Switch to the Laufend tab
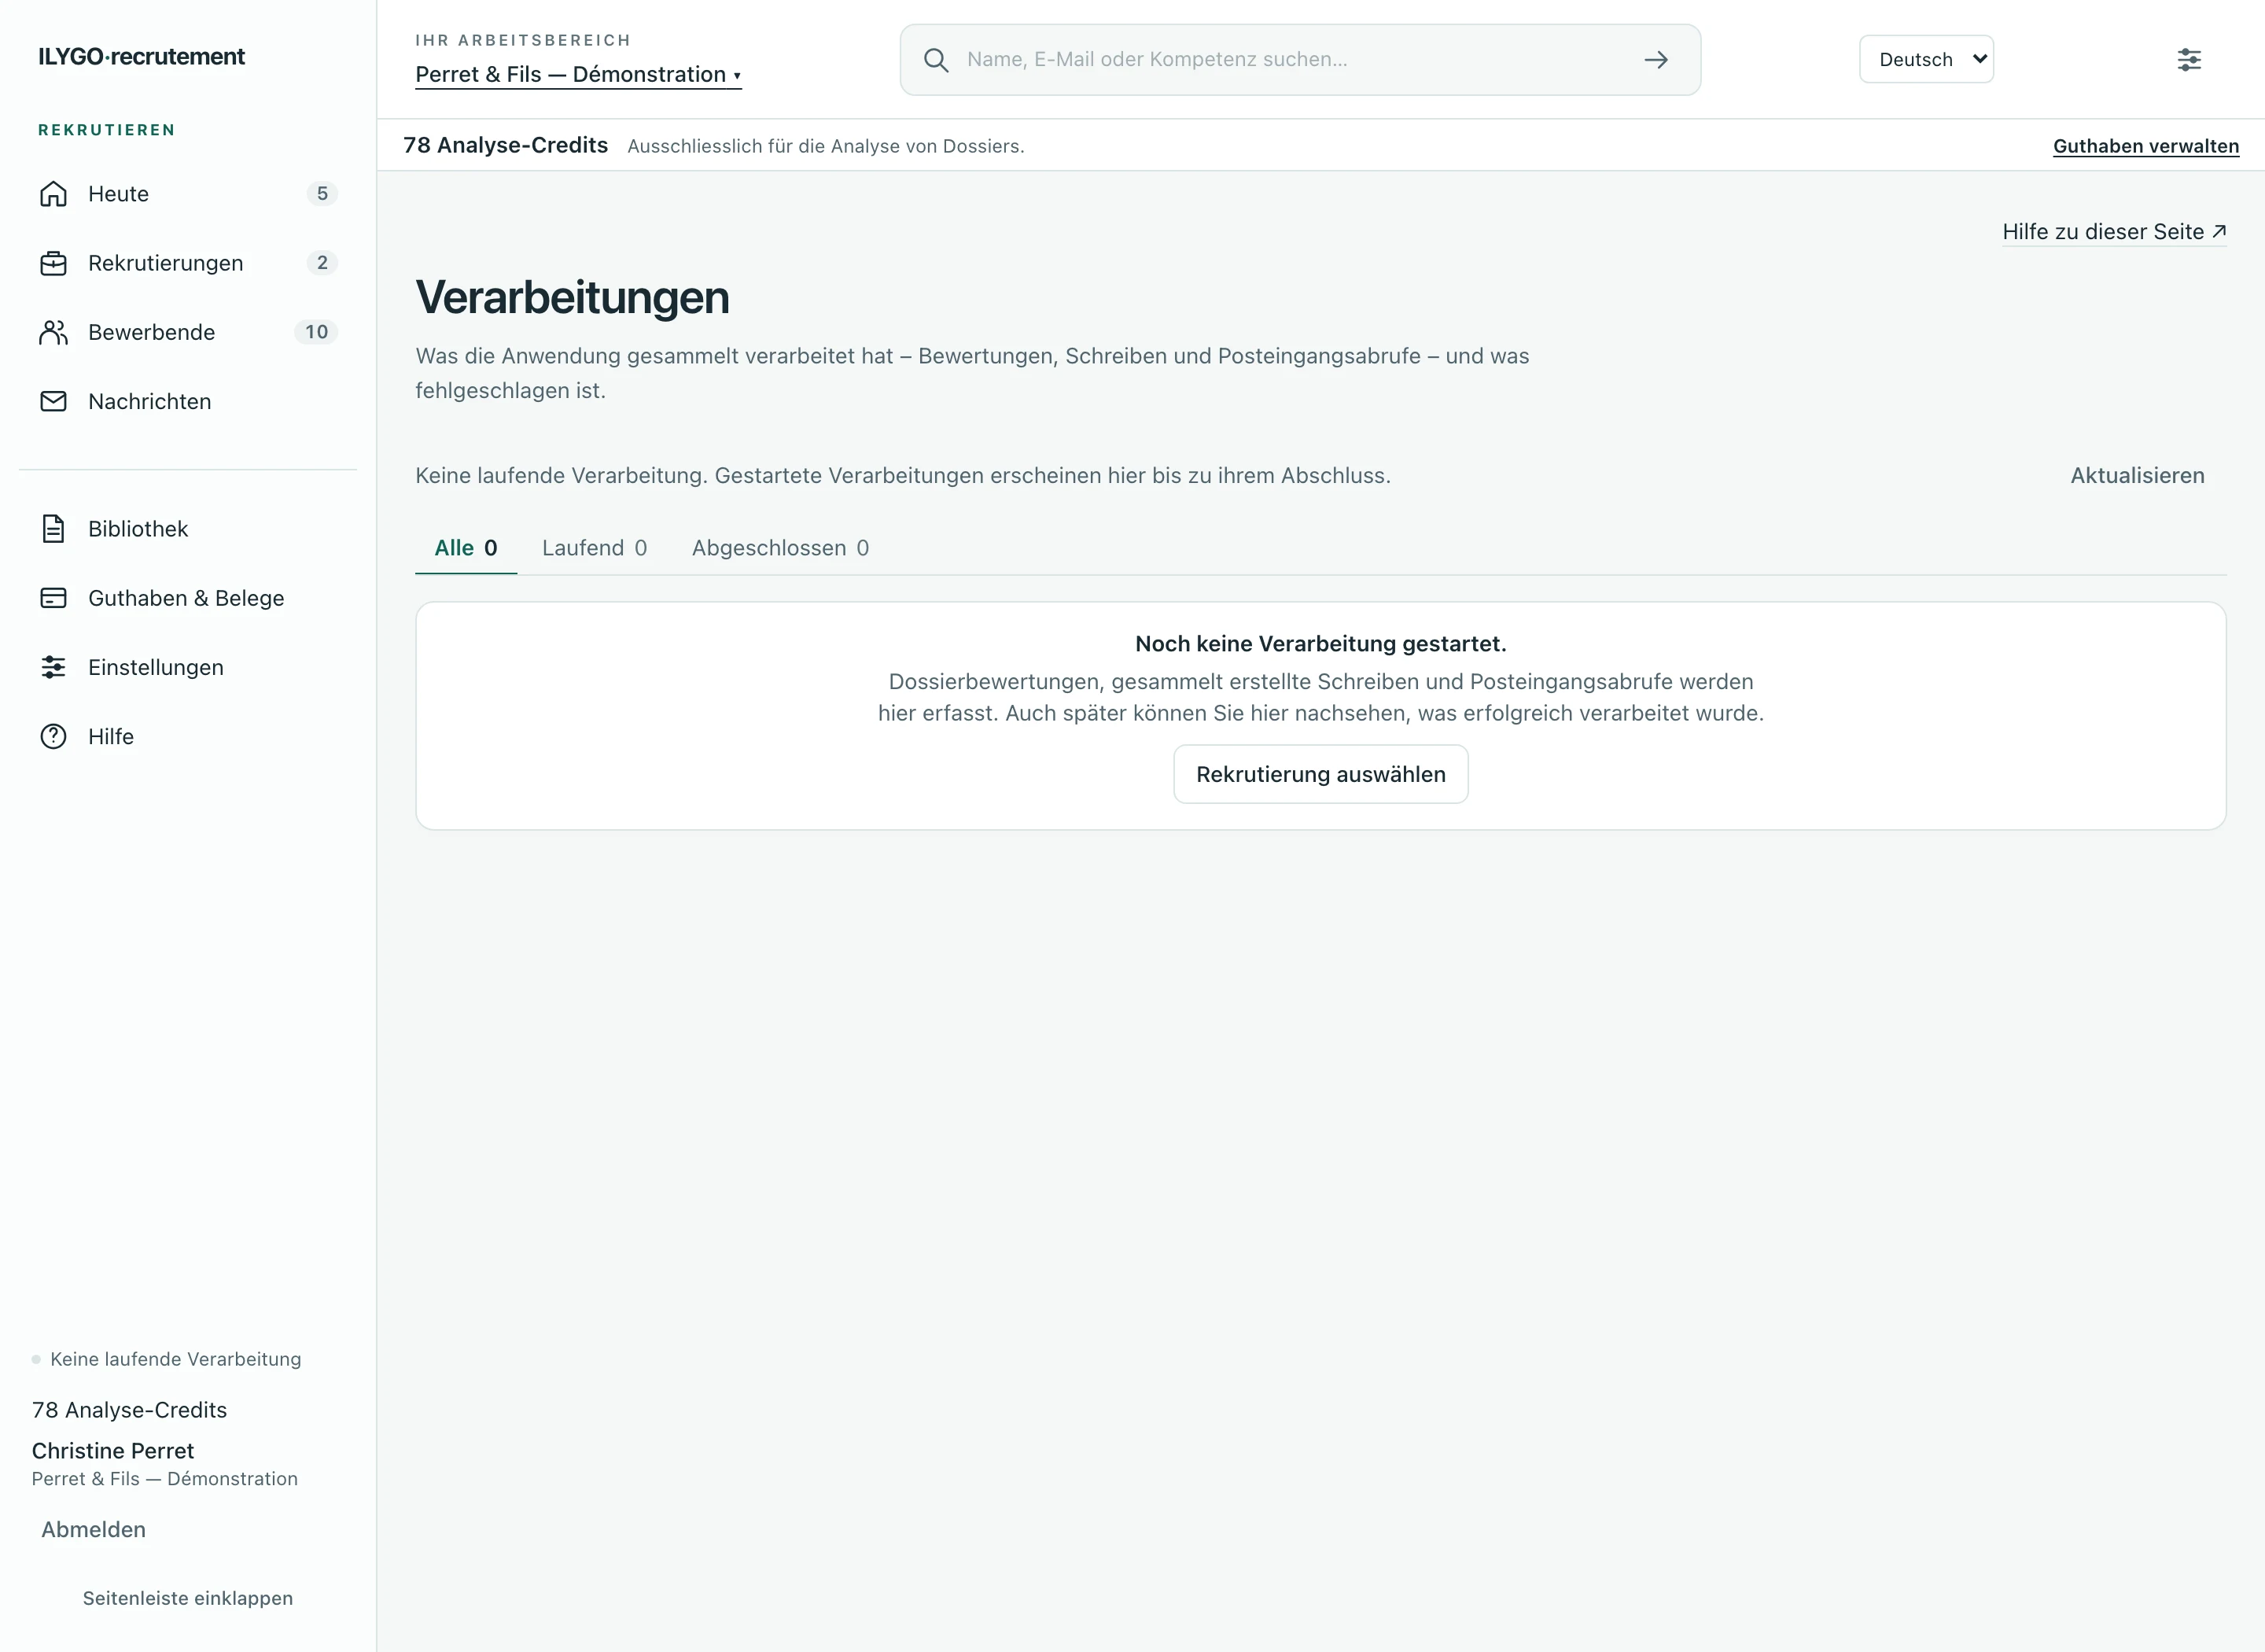The image size is (2265, 1652). tap(595, 548)
